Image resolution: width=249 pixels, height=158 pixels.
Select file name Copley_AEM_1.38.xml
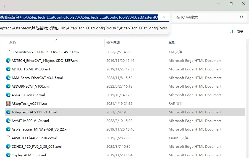29,155
